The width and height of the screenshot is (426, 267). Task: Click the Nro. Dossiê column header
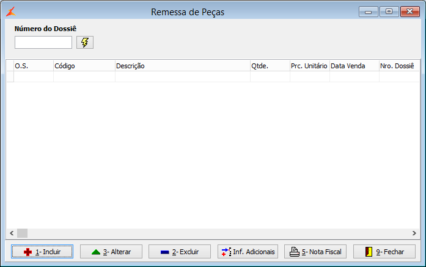399,66
